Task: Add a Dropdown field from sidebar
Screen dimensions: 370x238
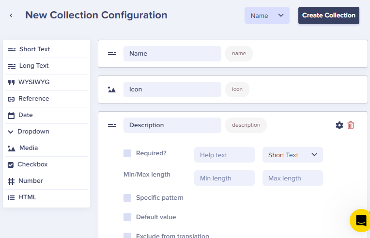Action: tap(46, 132)
